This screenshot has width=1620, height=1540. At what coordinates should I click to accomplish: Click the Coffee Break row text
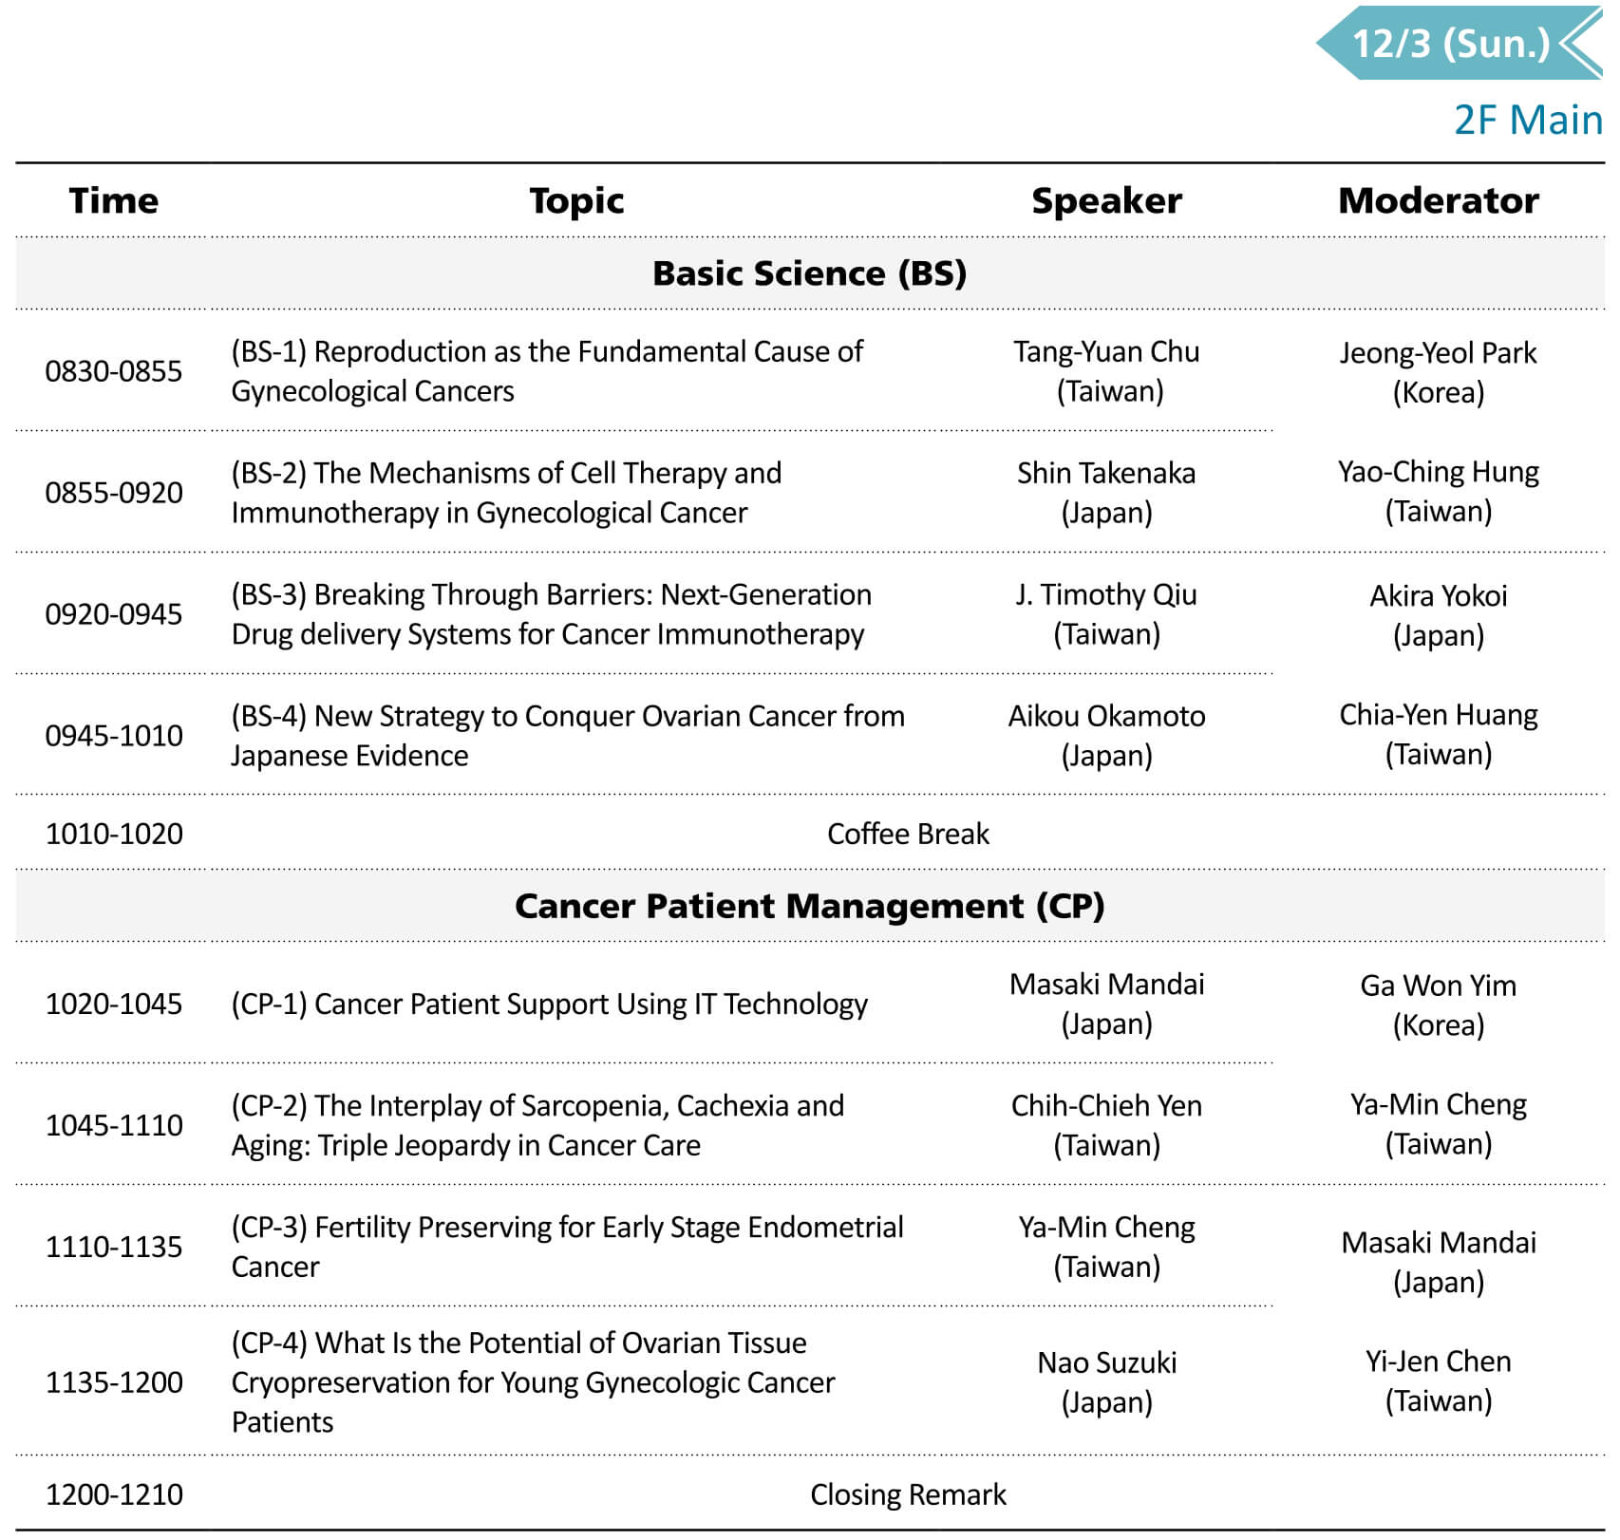(908, 834)
